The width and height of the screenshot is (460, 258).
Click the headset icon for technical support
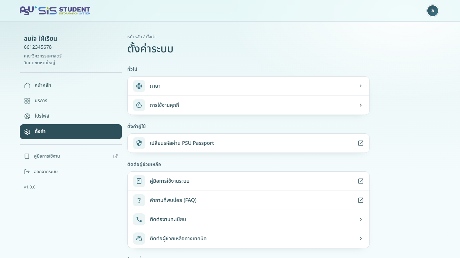pyautogui.click(x=139, y=239)
